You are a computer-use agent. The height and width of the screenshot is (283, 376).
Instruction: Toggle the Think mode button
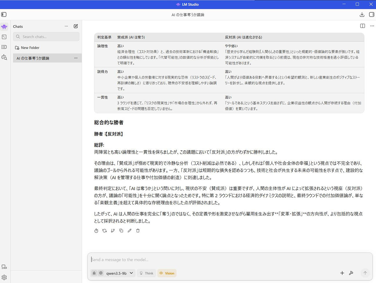pyautogui.click(x=146, y=273)
